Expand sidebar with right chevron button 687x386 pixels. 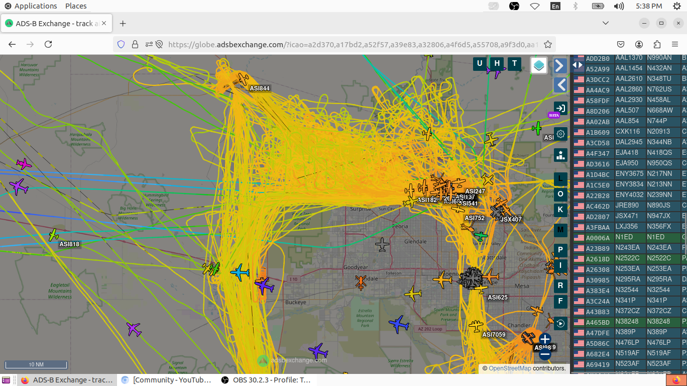560,65
